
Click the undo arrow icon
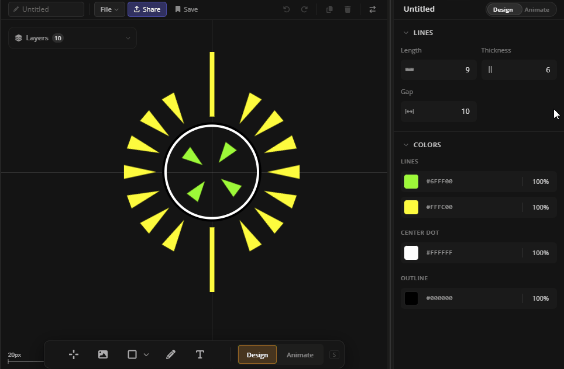click(286, 9)
